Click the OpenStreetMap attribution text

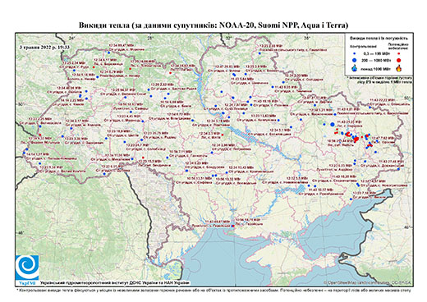point(367,282)
